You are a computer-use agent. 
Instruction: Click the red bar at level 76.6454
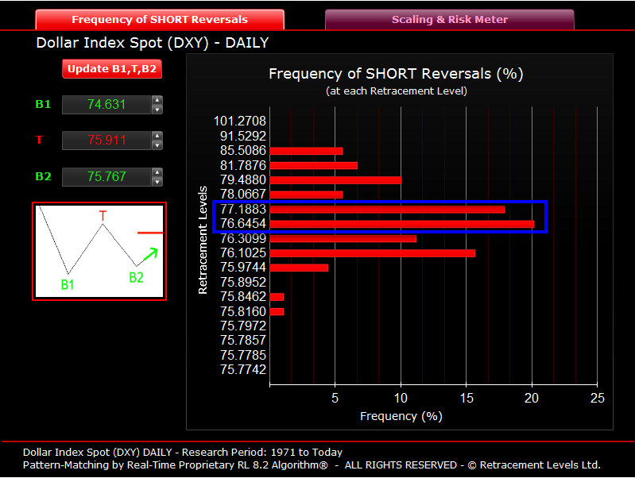(401, 224)
